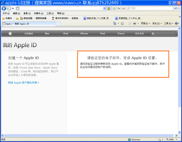The height and width of the screenshot is (142, 182).
Task: Go to Mac in Apple navigation
Action: (47, 33)
